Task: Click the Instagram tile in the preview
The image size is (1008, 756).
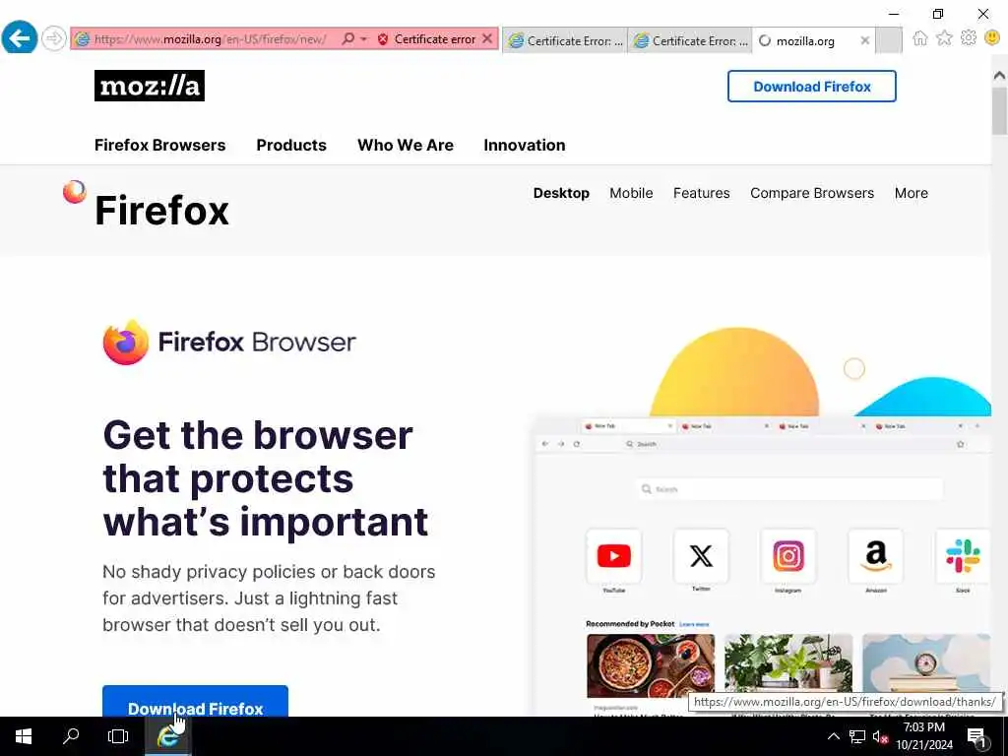Action: (x=788, y=556)
